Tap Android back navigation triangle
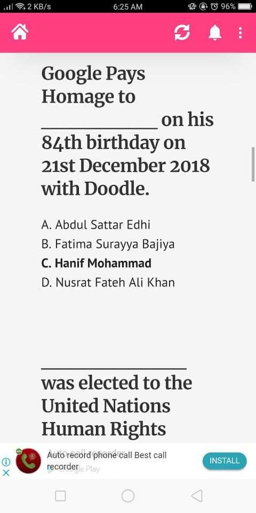This screenshot has height=513, width=256. click(x=197, y=496)
